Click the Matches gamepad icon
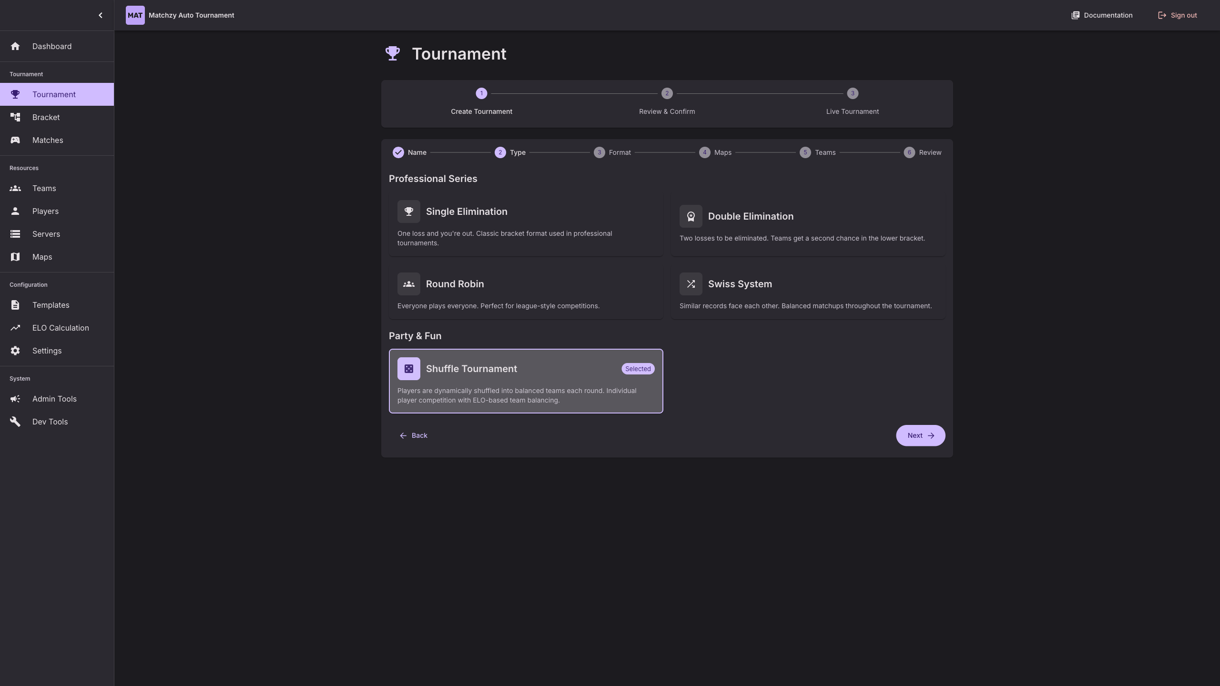The image size is (1220, 686). coord(15,140)
